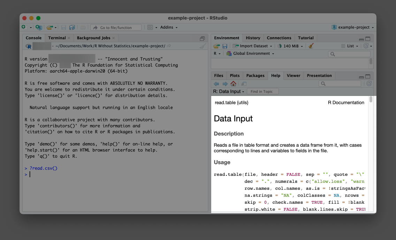
Task: Click the Find in Topic button
Action: (262, 91)
